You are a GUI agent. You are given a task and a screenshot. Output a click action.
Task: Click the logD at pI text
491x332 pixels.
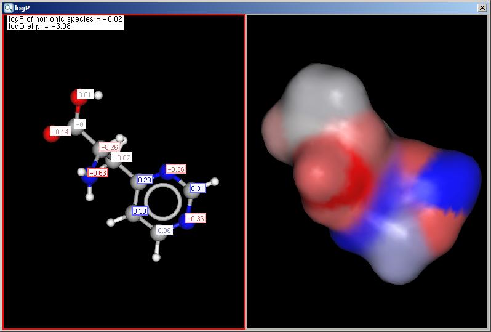tap(39, 26)
